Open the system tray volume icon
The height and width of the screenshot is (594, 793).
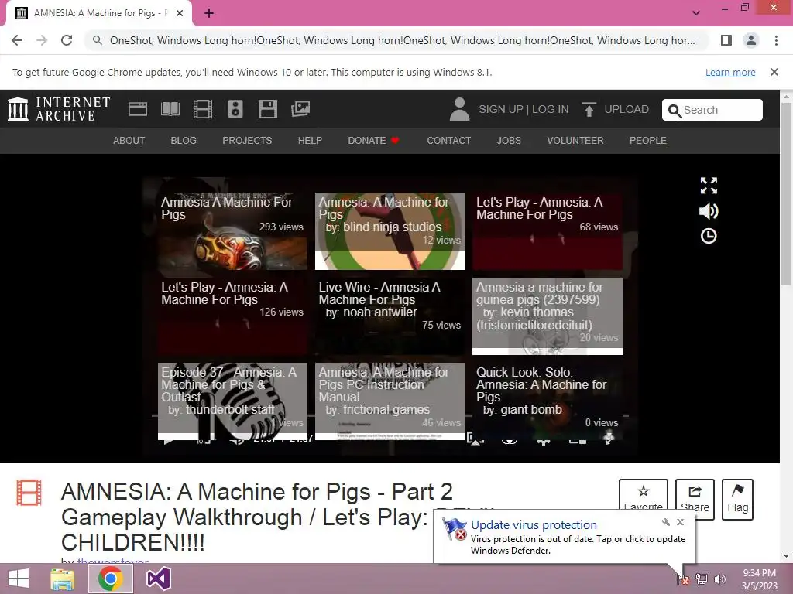719,579
